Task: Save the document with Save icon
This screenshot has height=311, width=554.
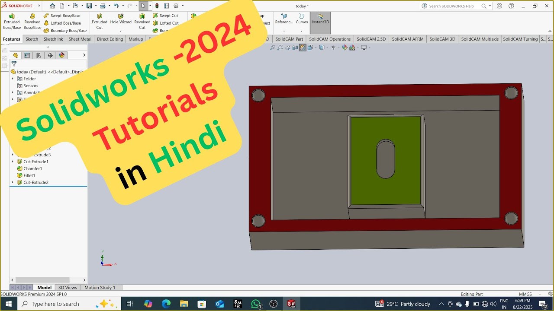Action: (x=89, y=6)
